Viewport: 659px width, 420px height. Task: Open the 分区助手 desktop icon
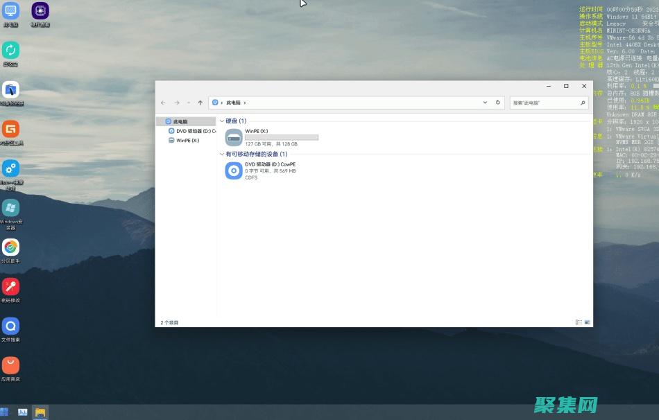pos(10,248)
